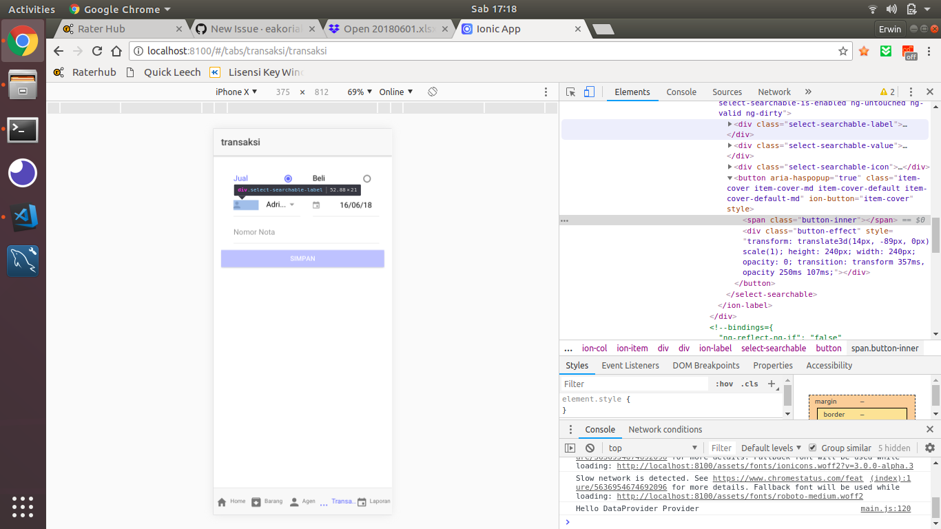The image size is (941, 529).
Task: Select the Beli radio button
Action: (x=366, y=178)
